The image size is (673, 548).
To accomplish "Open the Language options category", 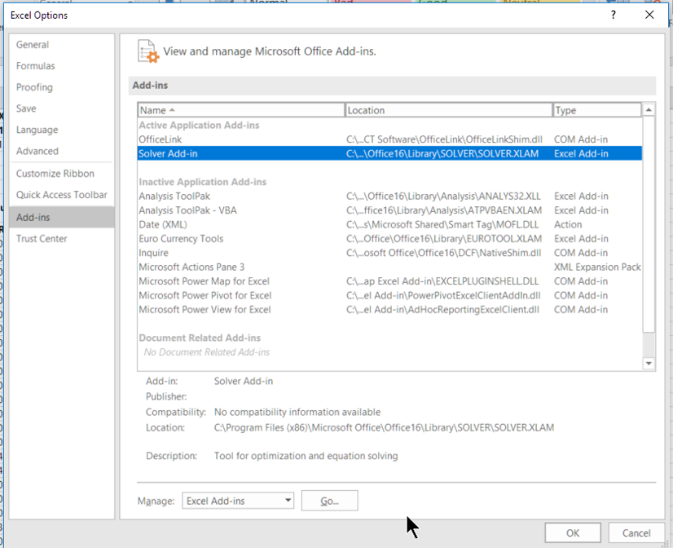I will click(x=62, y=130).
